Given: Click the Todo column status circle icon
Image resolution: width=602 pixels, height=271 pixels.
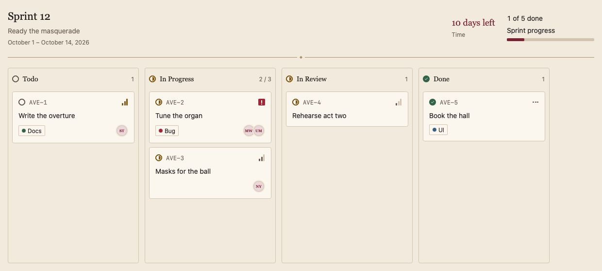Looking at the screenshot, I should [x=16, y=79].
